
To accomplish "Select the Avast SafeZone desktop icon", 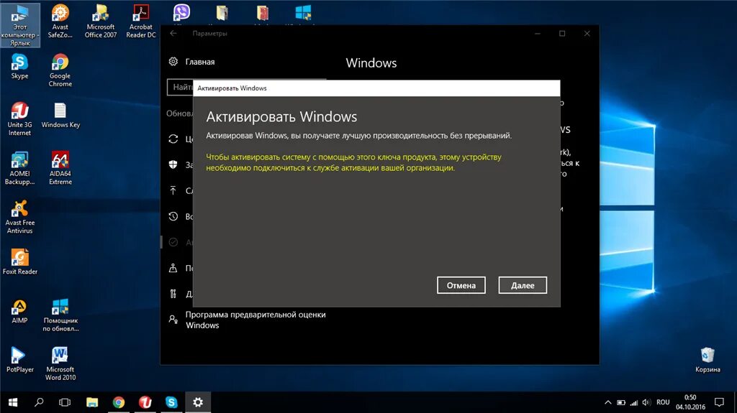I will (x=60, y=21).
